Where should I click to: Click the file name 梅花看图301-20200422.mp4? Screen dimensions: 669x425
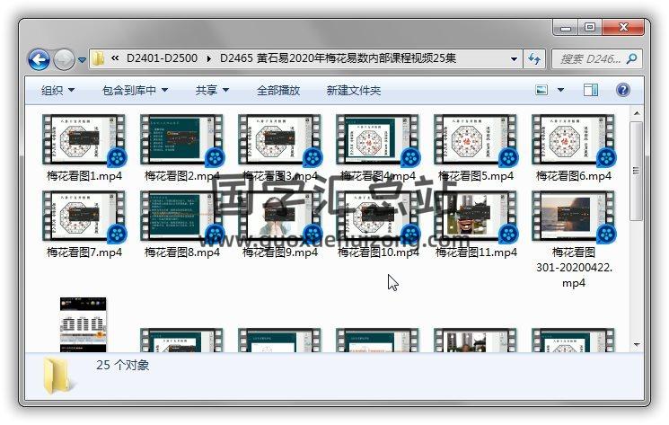pos(574,268)
